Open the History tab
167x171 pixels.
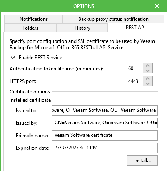click(x=82, y=28)
